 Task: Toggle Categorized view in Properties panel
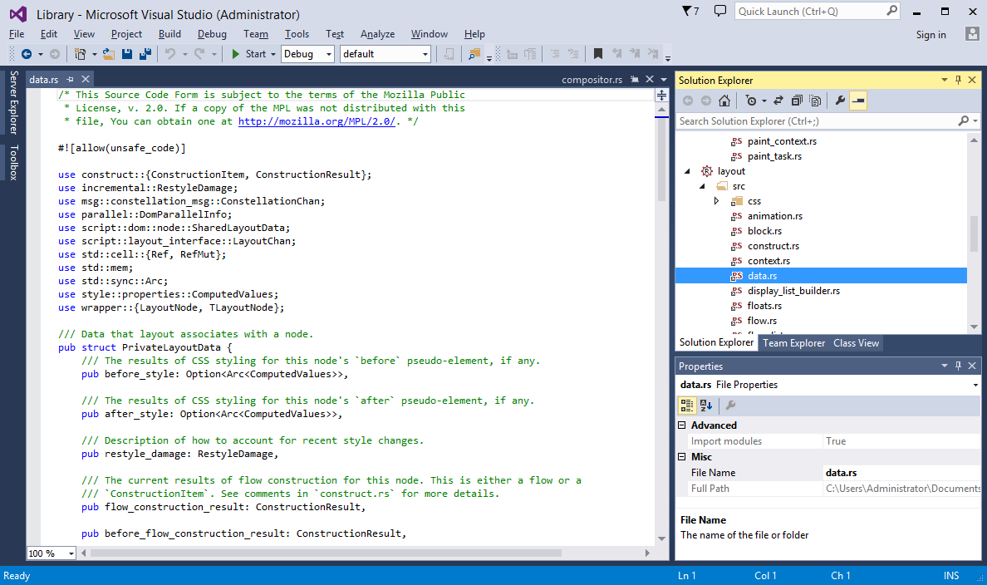687,406
